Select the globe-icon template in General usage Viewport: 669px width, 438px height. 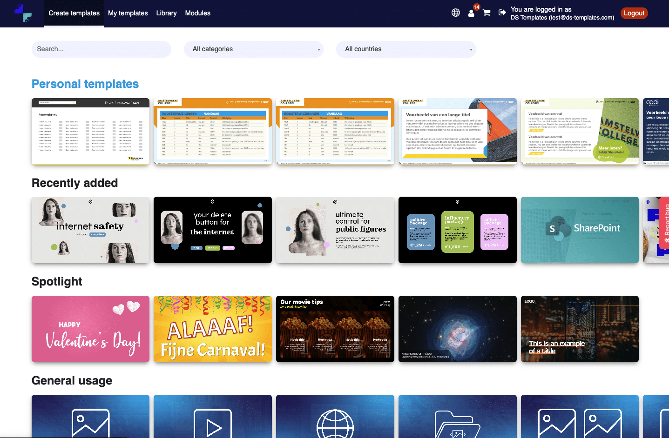(335, 416)
